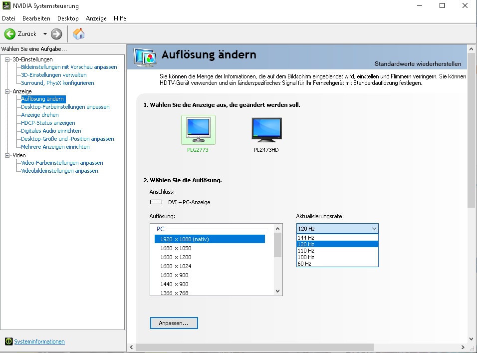Click the Anpassen... button
Screen dimensions: 477x353
click(x=174, y=323)
